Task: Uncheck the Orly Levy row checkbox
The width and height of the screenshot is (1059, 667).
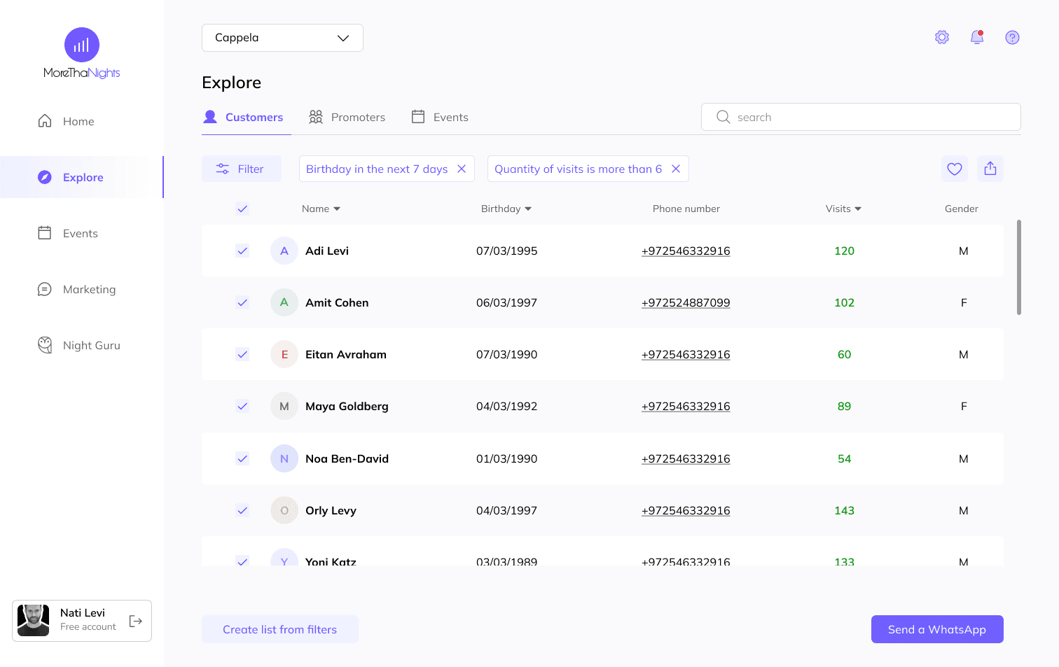Action: tap(242, 510)
